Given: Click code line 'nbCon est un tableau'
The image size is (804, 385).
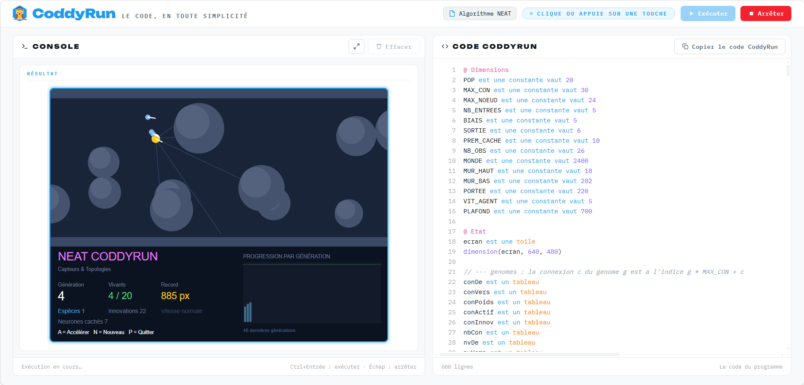Looking at the screenshot, I should click(x=501, y=332).
